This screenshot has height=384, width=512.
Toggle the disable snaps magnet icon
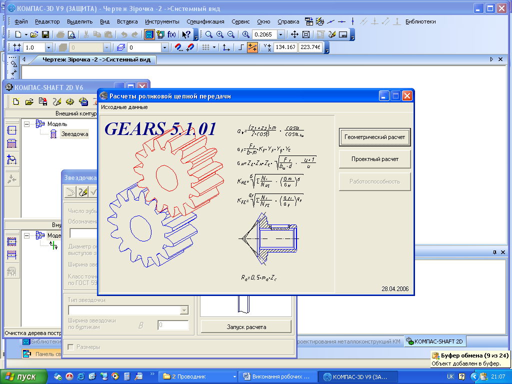tap(190, 47)
